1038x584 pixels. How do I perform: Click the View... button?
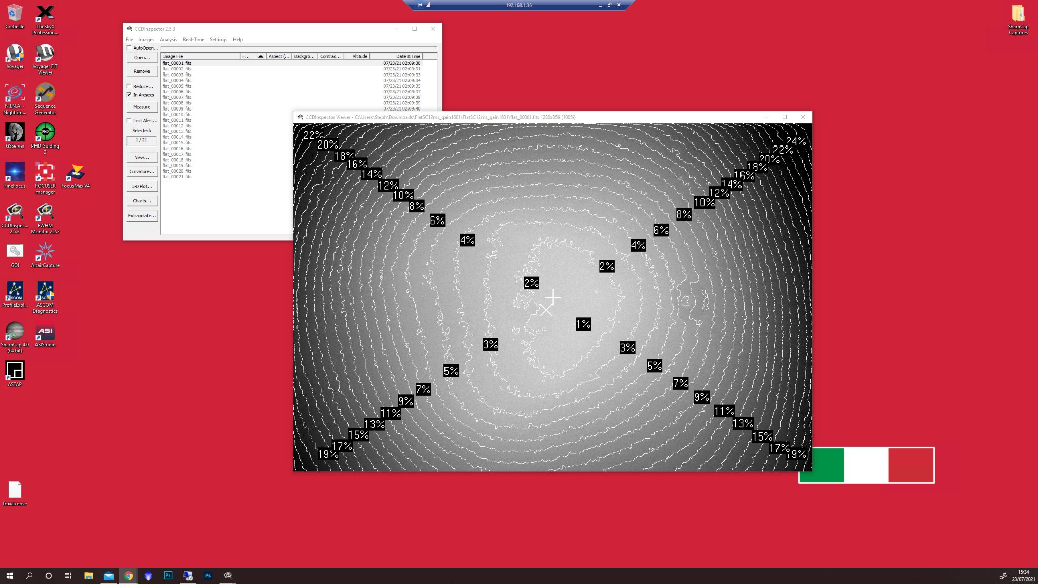tap(142, 157)
